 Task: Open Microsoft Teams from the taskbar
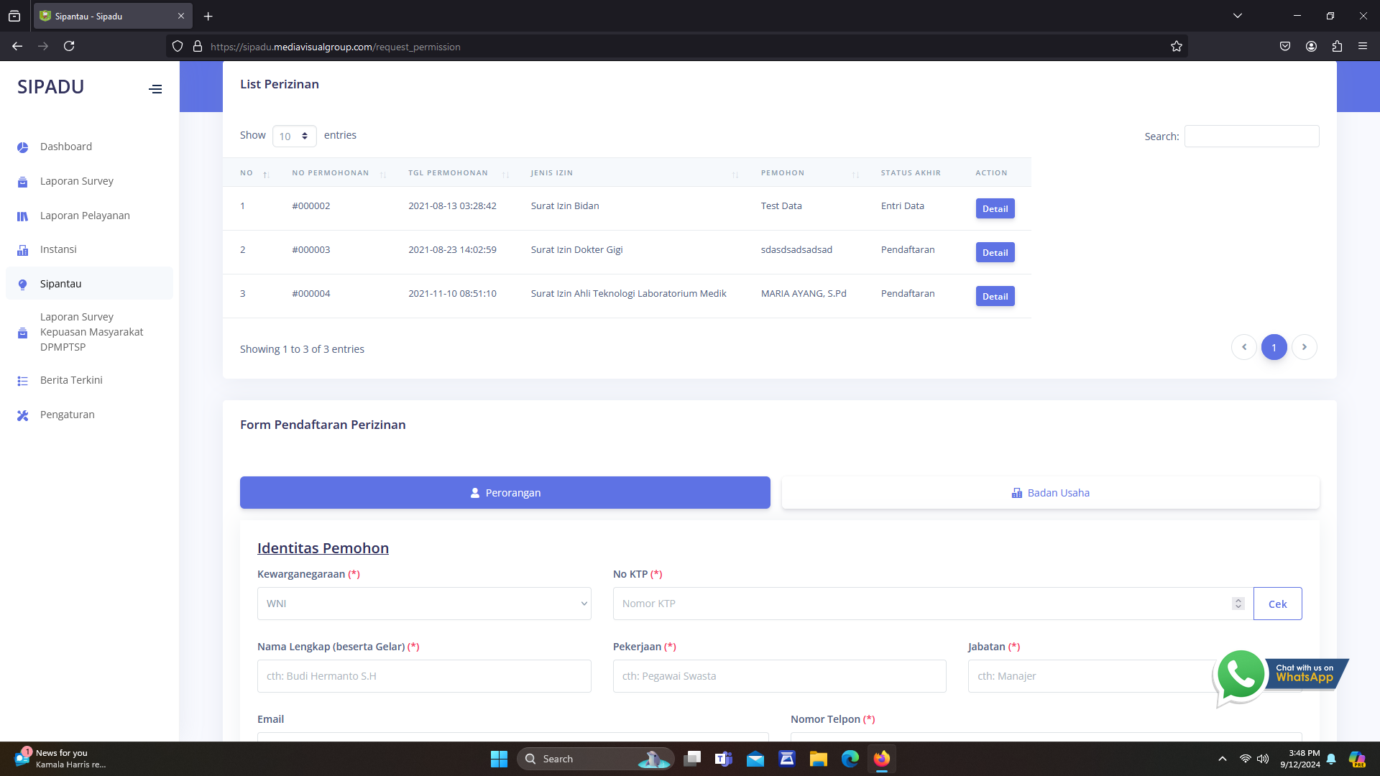click(x=724, y=759)
